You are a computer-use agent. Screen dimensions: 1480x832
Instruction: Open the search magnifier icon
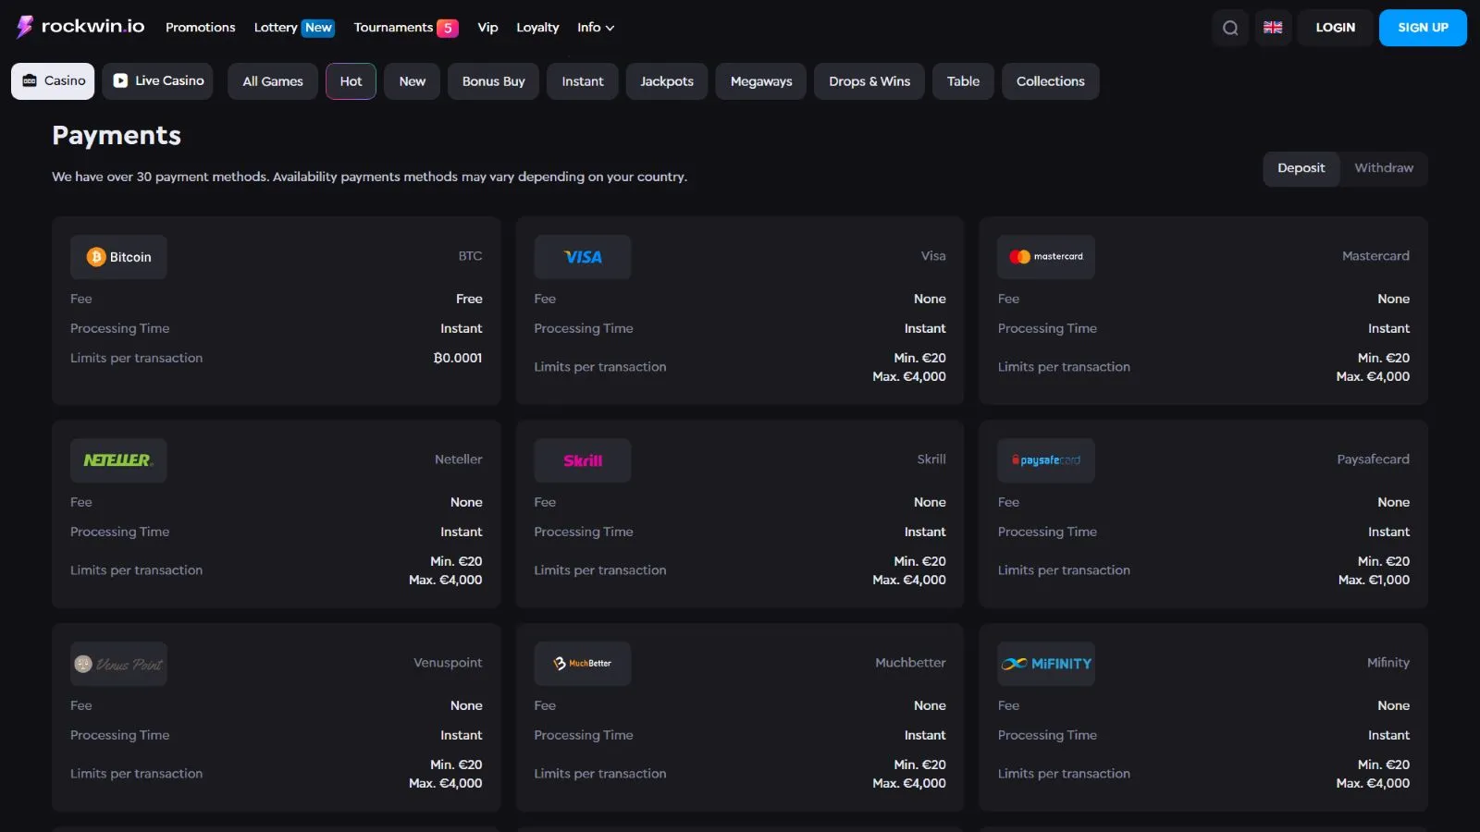[x=1230, y=28]
